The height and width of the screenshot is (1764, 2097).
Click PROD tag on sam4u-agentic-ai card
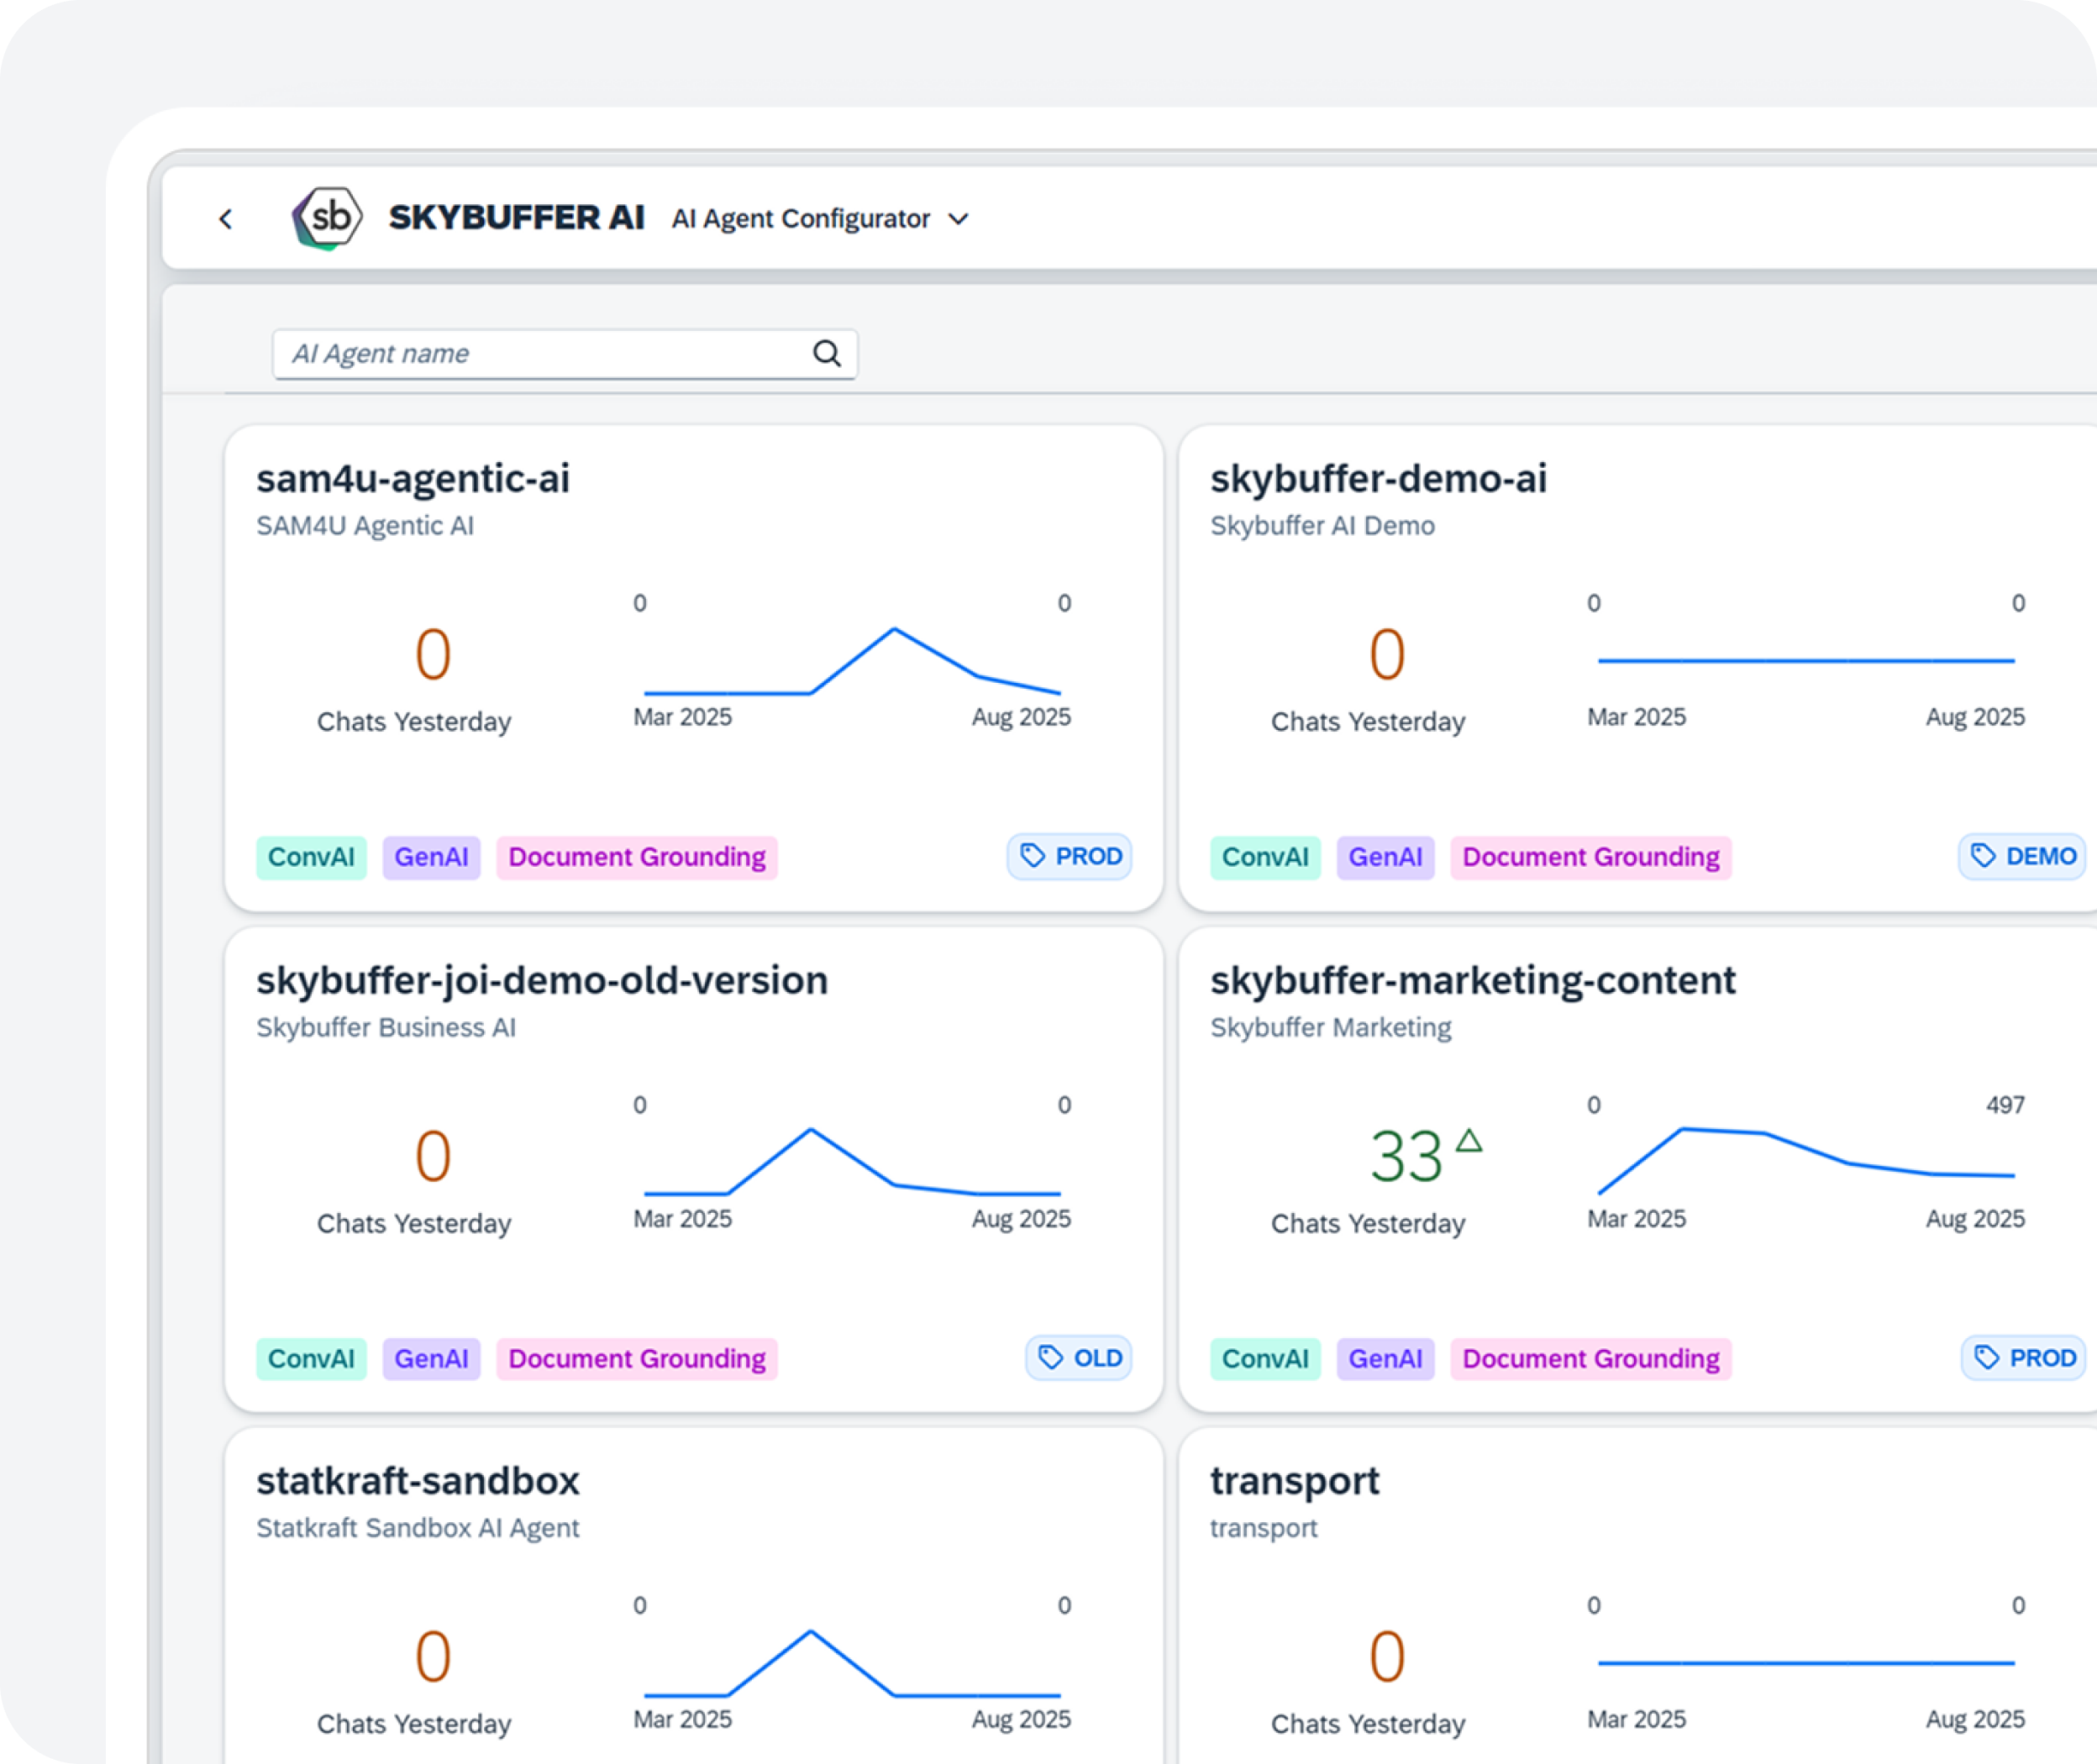coord(1070,856)
